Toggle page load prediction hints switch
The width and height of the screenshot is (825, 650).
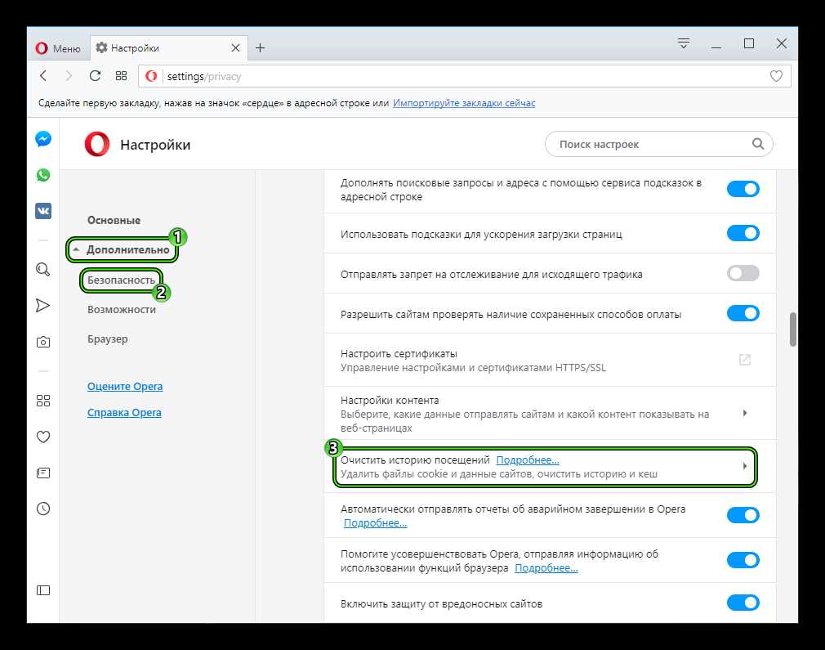pos(743,233)
